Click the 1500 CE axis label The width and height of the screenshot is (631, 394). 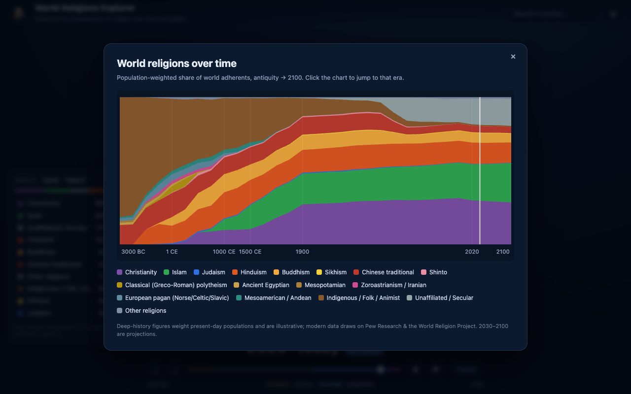pos(250,252)
